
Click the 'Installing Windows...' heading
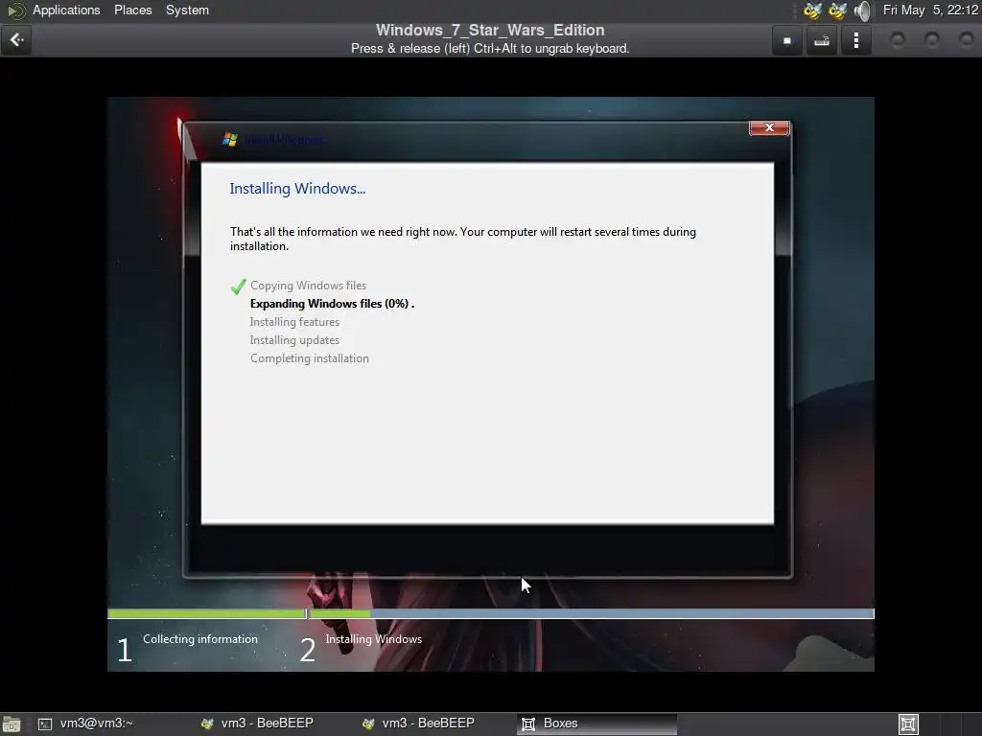point(297,189)
